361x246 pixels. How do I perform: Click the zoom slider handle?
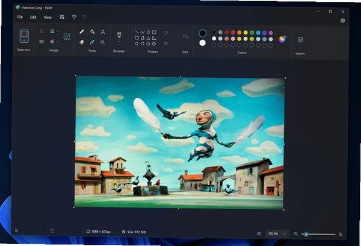pos(306,234)
